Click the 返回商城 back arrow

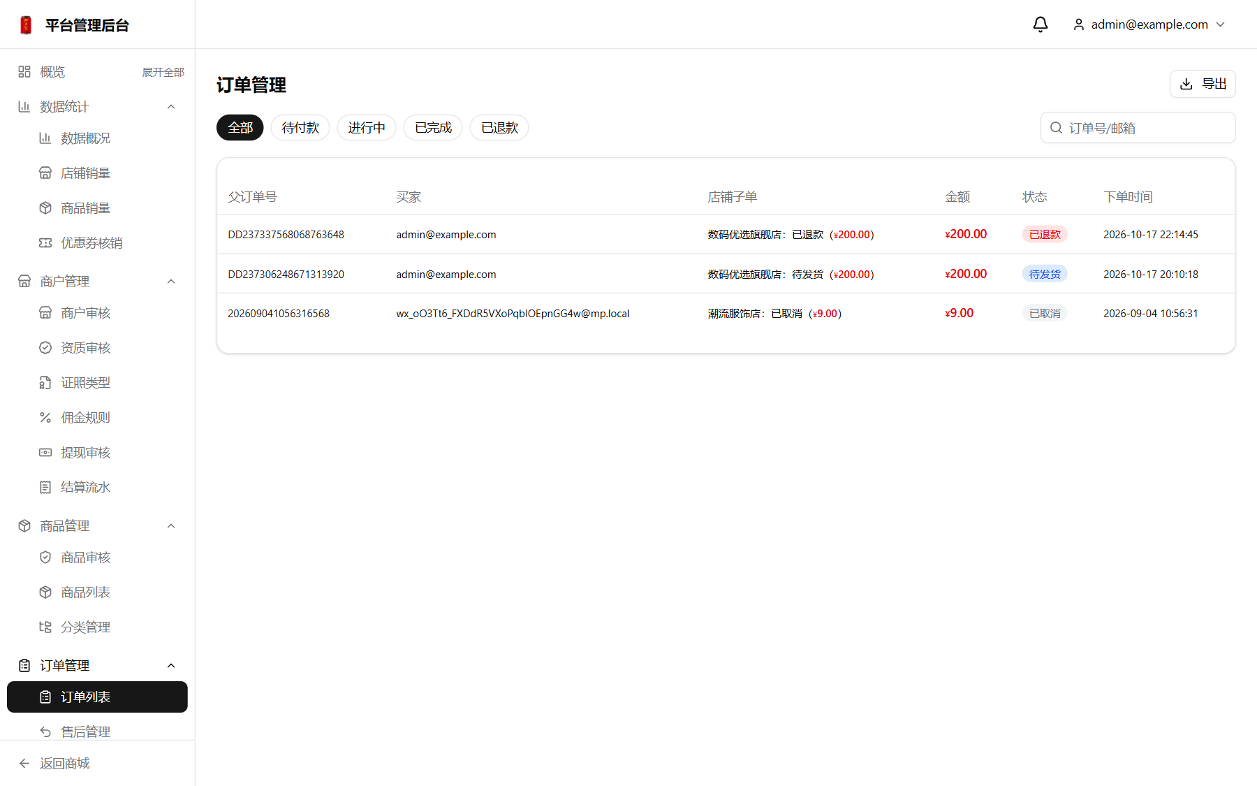point(24,764)
